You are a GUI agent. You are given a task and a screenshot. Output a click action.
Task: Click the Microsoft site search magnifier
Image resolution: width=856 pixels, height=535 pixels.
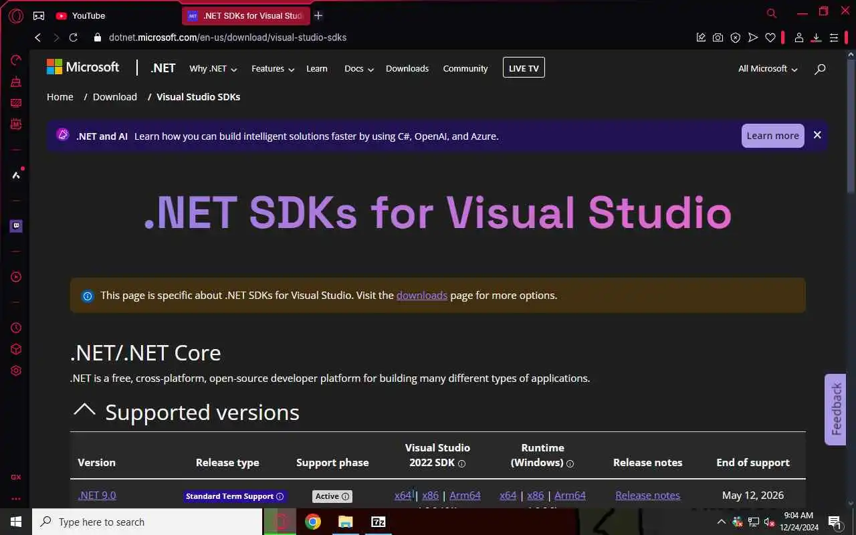click(x=821, y=69)
